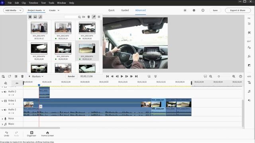Fit timeline to visible width icon
Image resolution: width=255 pixels, height=143 pixels.
205,76
